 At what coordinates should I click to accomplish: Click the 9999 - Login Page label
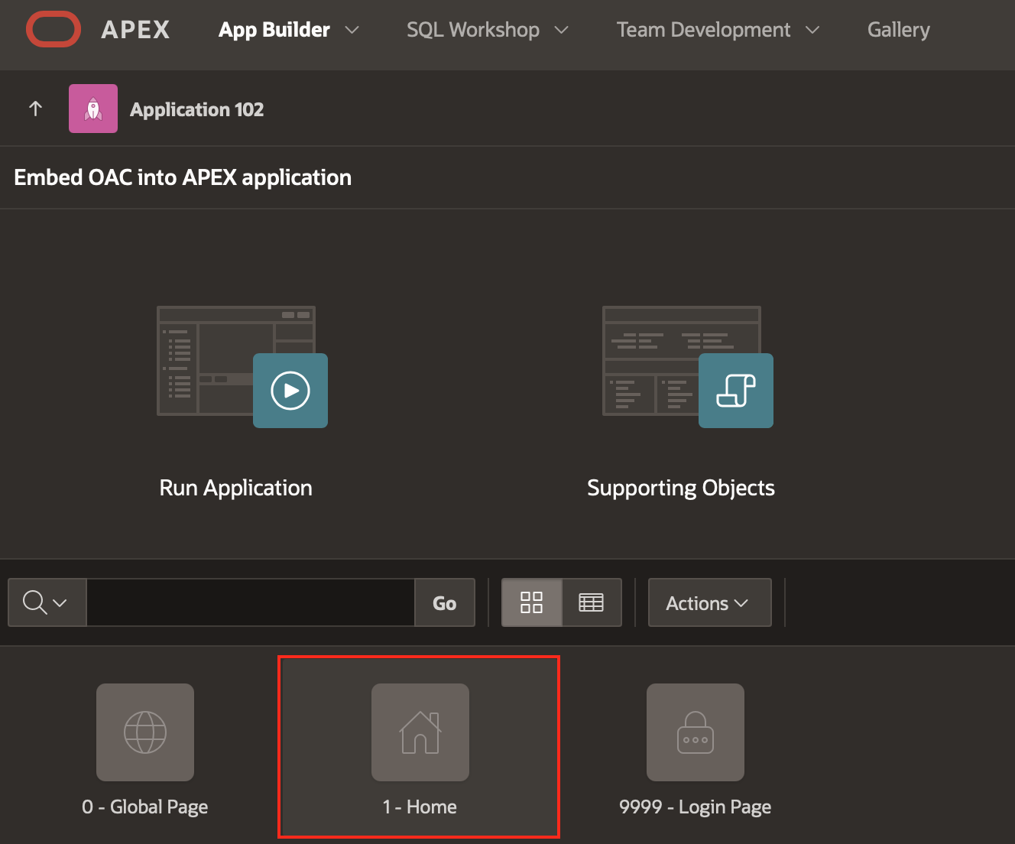pyautogui.click(x=695, y=807)
